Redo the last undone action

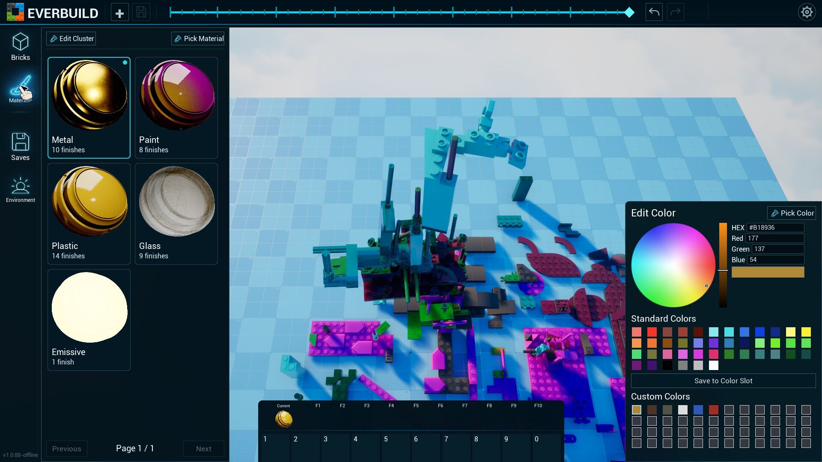pyautogui.click(x=675, y=12)
